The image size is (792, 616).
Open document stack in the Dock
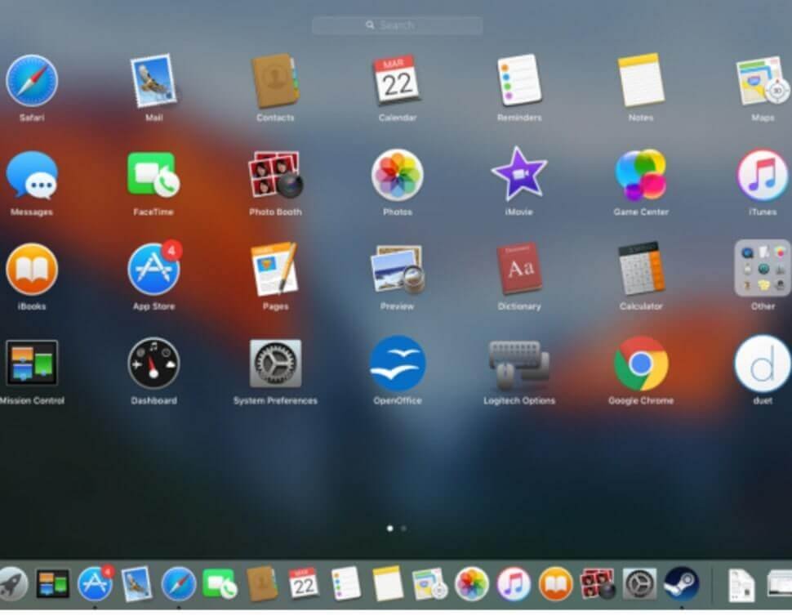741,585
